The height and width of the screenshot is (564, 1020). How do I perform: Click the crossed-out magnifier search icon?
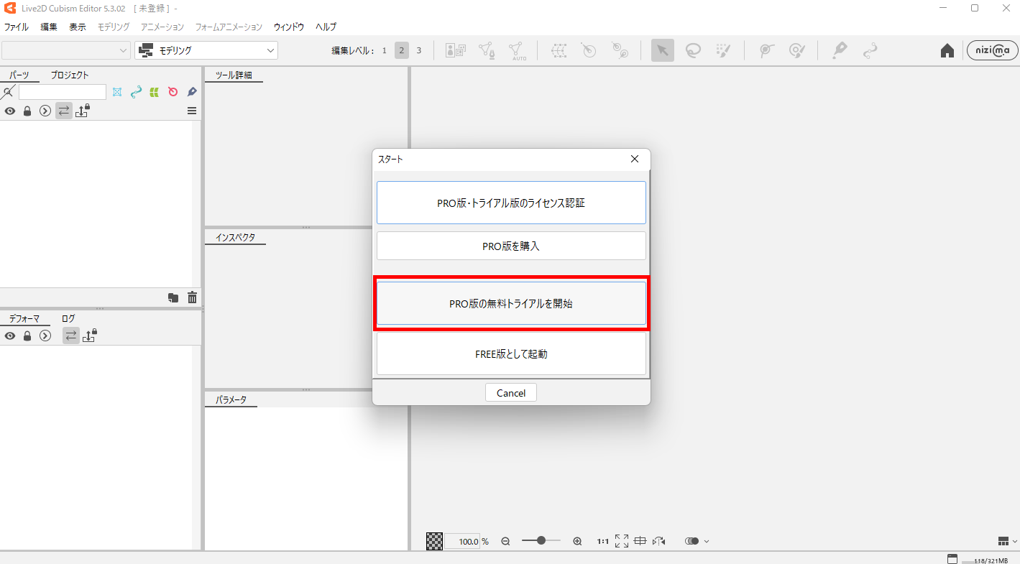(9, 92)
